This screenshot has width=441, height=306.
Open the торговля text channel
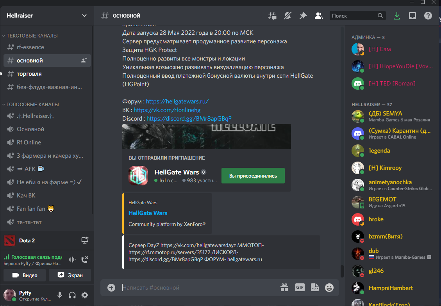(x=47, y=74)
